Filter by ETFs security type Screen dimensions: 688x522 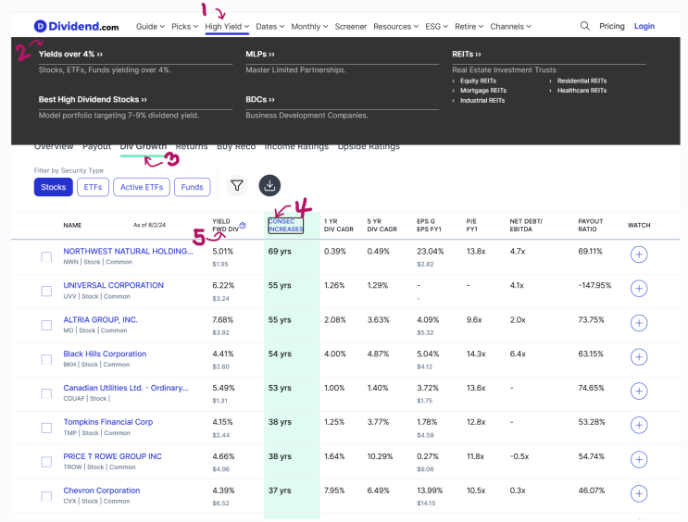(x=93, y=187)
